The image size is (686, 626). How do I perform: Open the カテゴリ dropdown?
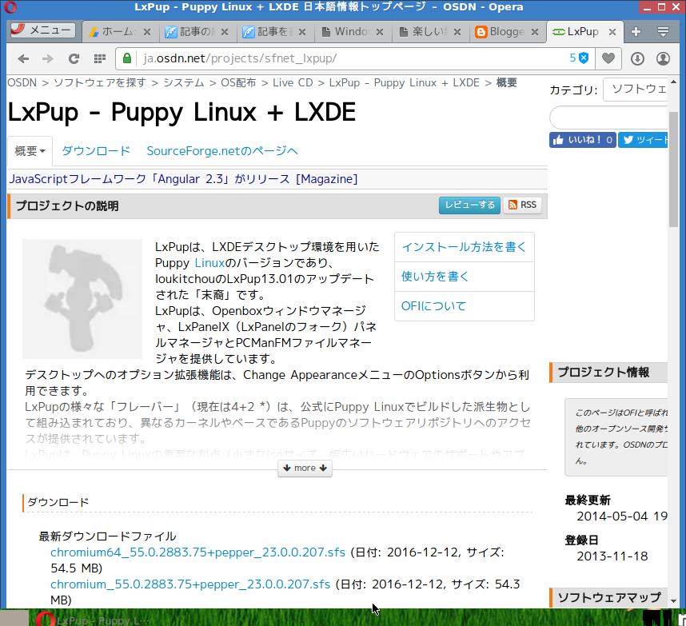[636, 90]
